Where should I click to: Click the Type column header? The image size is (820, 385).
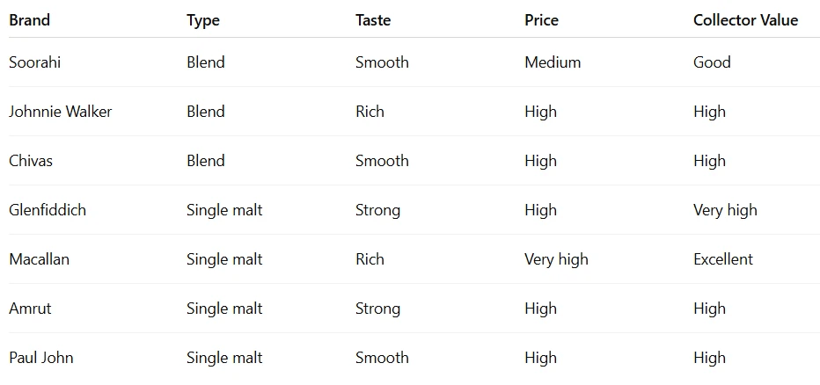[x=203, y=20]
